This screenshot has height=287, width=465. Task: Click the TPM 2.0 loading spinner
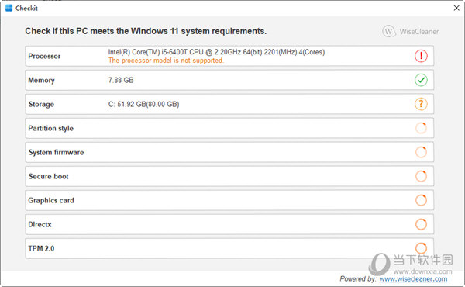[421, 248]
